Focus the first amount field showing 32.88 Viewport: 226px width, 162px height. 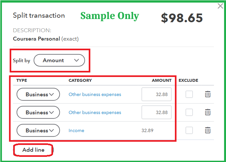[157, 94]
